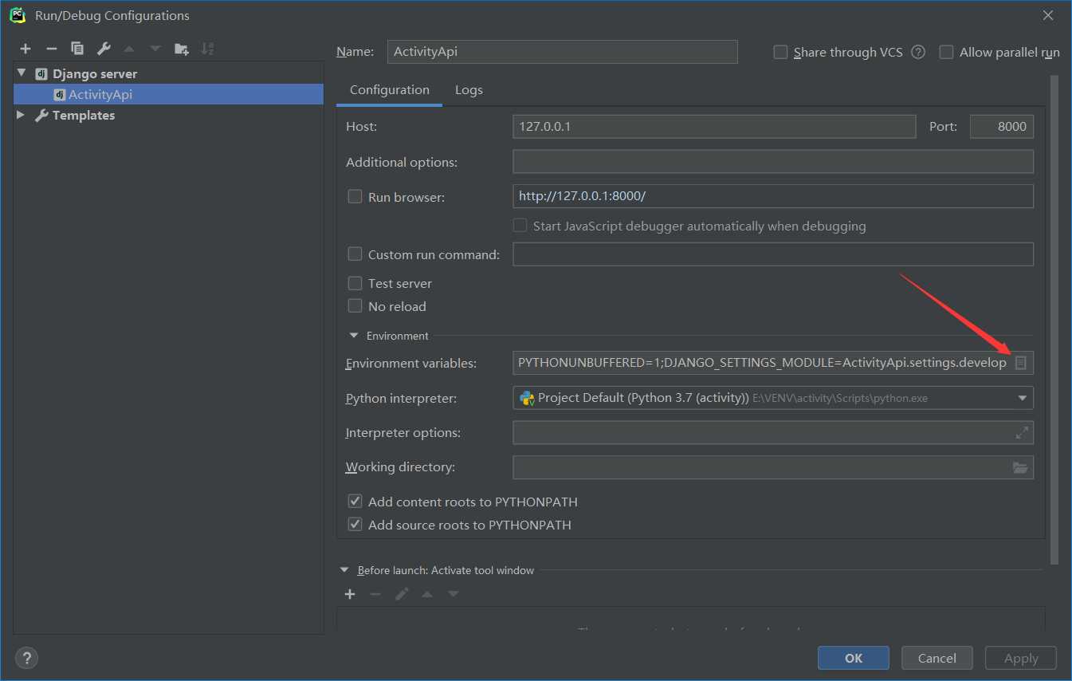Screen dimensions: 1072x681
Task: Sort configurations alphabetically
Action: click(x=207, y=49)
